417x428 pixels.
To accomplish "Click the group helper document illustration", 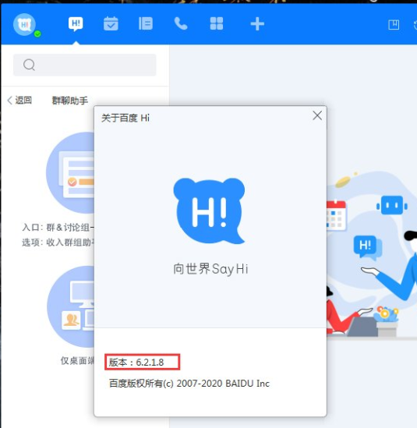I will pyautogui.click(x=70, y=173).
